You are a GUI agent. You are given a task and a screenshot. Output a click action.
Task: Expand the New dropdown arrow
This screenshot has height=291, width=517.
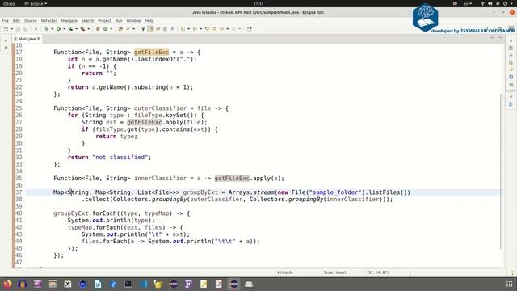tap(11, 29)
